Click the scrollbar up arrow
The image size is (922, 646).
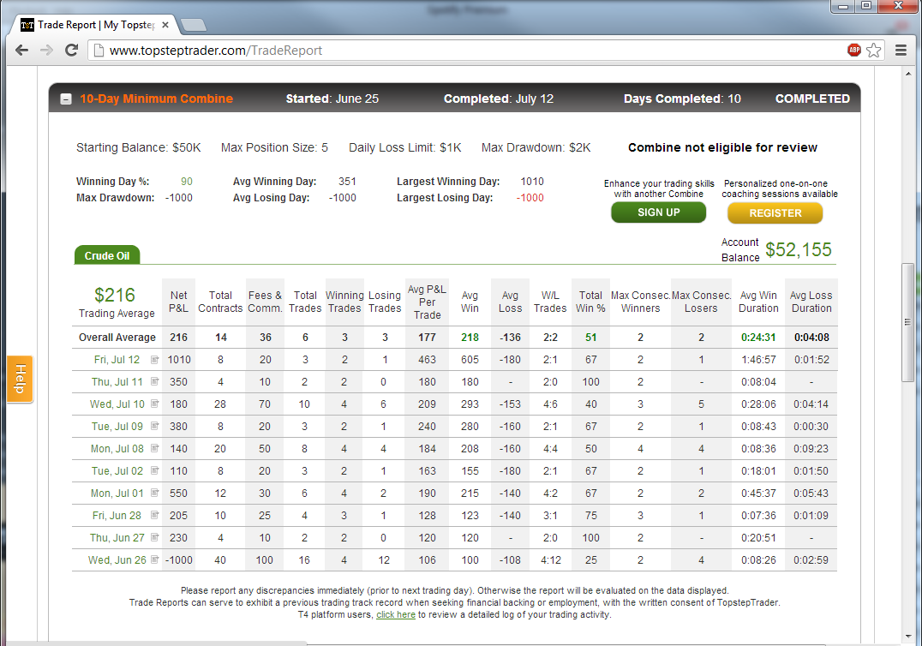click(908, 74)
